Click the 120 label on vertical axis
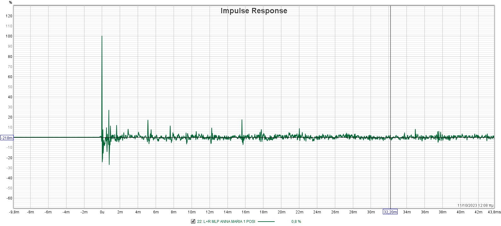Screen dimensions: 501x226 coord(9,16)
